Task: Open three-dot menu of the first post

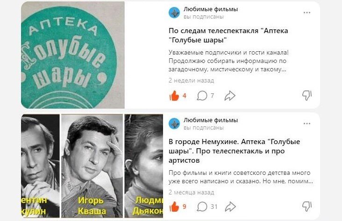Action: (x=307, y=13)
